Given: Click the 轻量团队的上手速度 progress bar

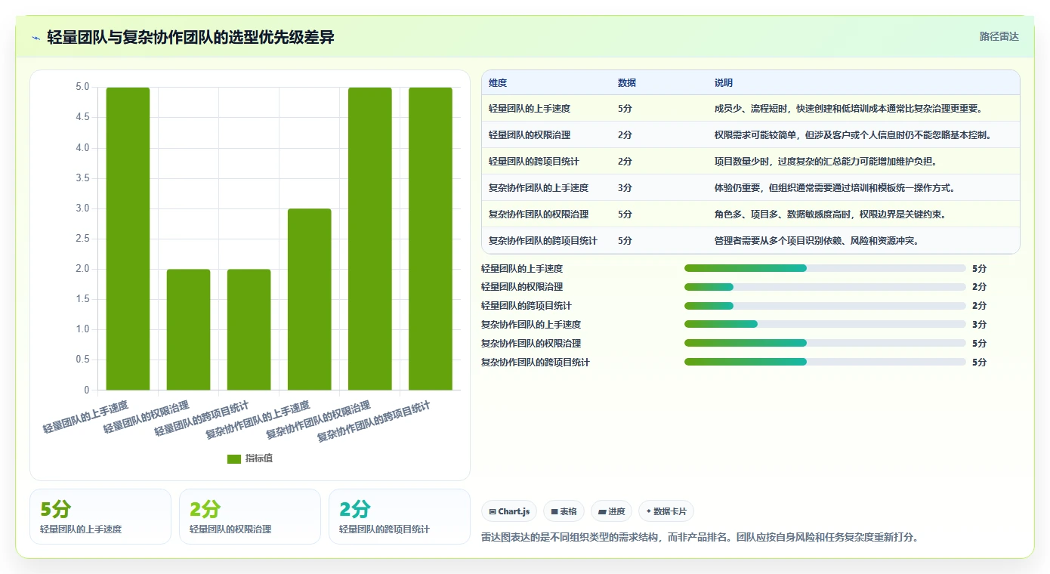Looking at the screenshot, I should (x=825, y=268).
